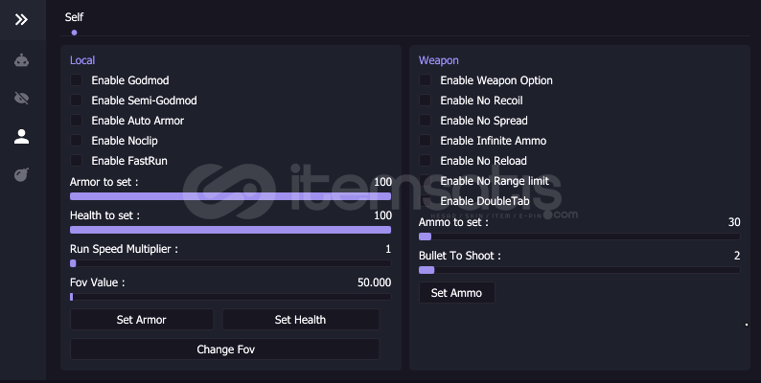
Task: Click the Change Fov button
Action: (x=225, y=349)
